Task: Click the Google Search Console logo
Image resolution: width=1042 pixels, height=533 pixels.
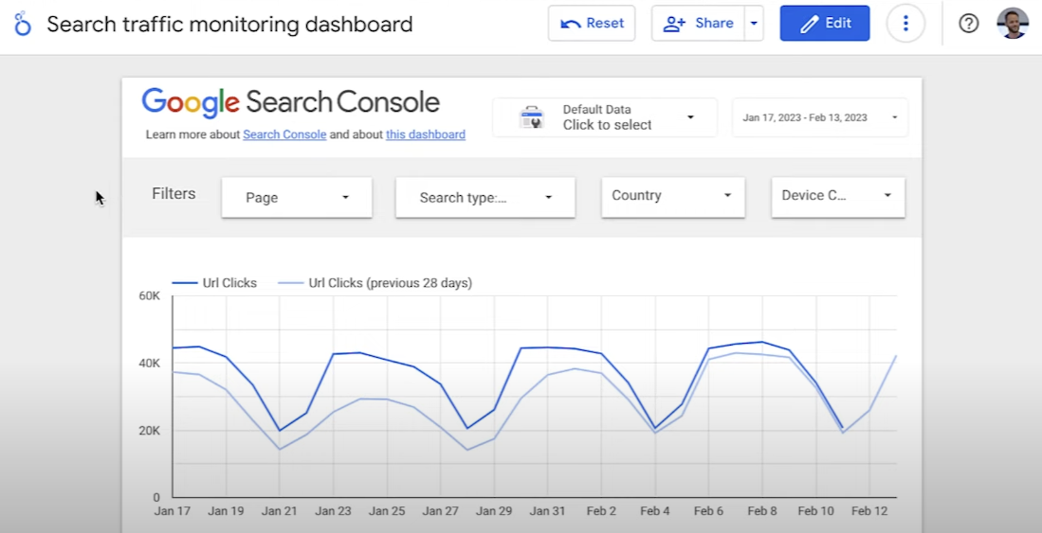Action: [x=290, y=102]
